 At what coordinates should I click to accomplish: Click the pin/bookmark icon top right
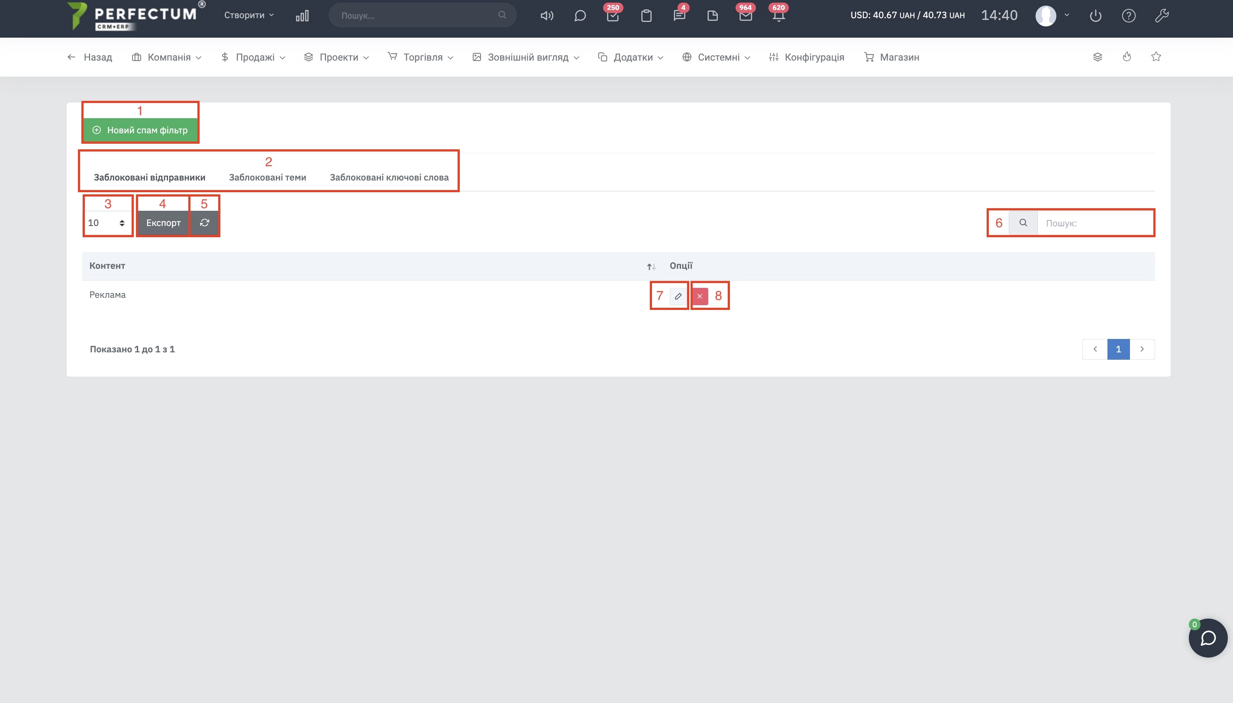1156,57
